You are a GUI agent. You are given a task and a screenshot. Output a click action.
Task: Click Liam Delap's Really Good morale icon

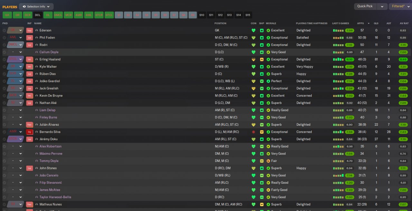(268, 110)
